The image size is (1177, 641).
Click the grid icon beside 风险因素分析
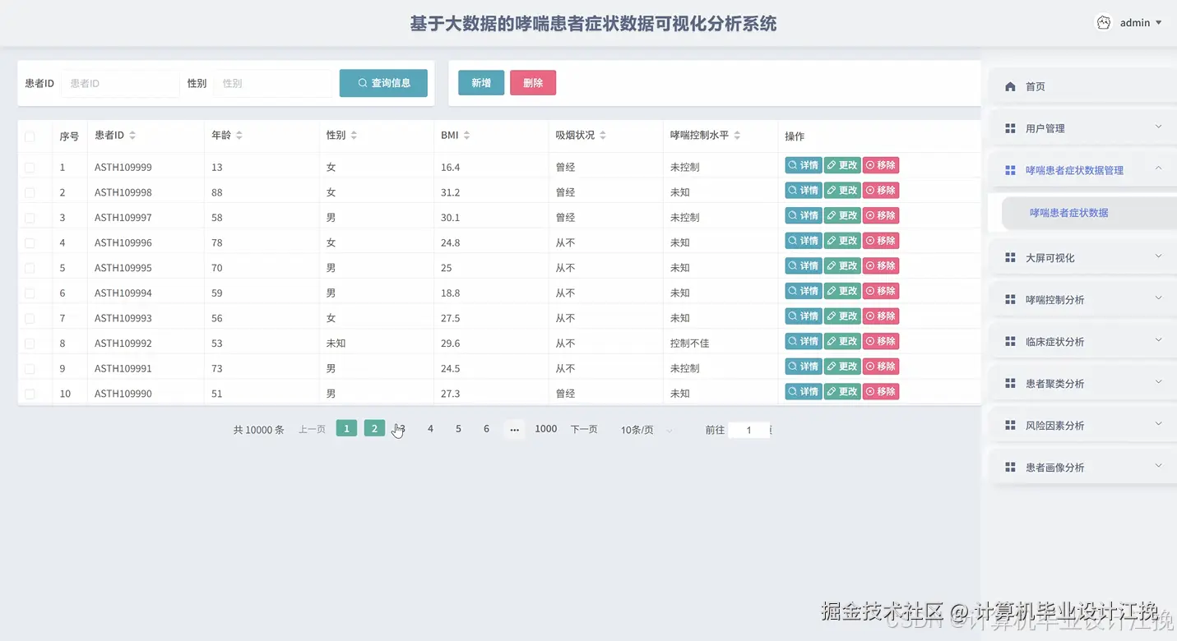[1011, 424]
